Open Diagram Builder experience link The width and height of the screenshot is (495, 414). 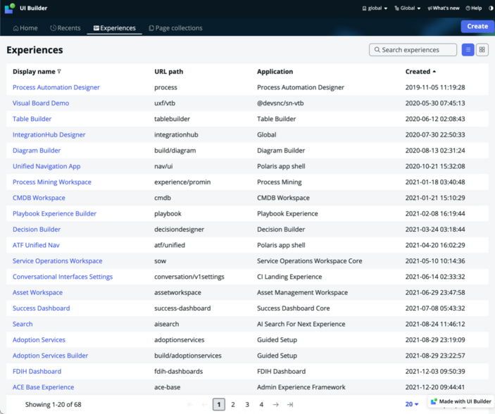(x=37, y=151)
